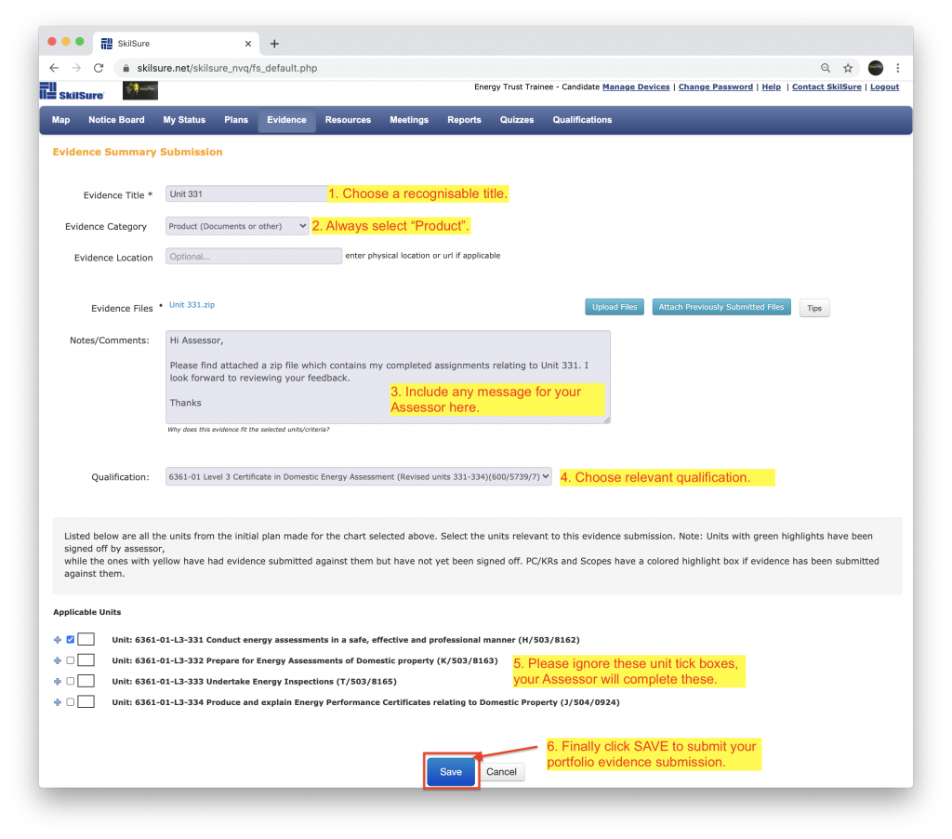Open the Unit 331.zip file link
952x839 pixels.
tap(192, 305)
